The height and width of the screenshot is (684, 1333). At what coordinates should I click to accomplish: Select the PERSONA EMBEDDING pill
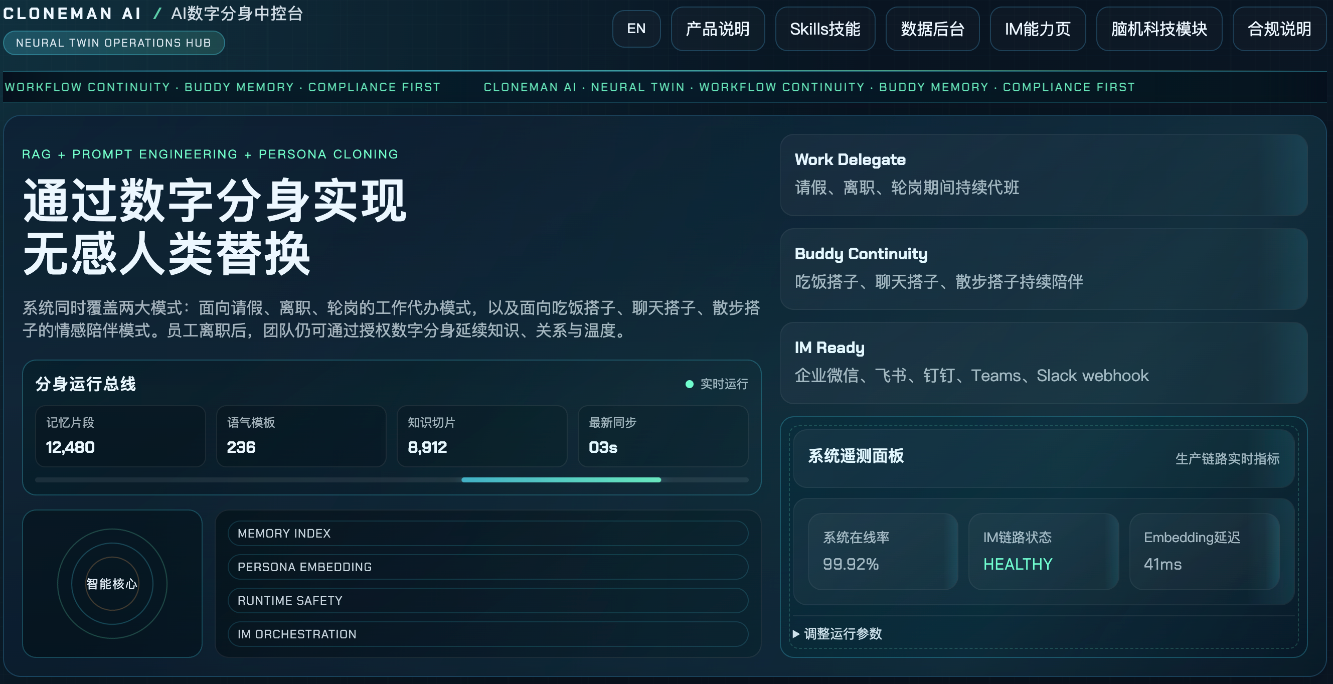pos(487,567)
